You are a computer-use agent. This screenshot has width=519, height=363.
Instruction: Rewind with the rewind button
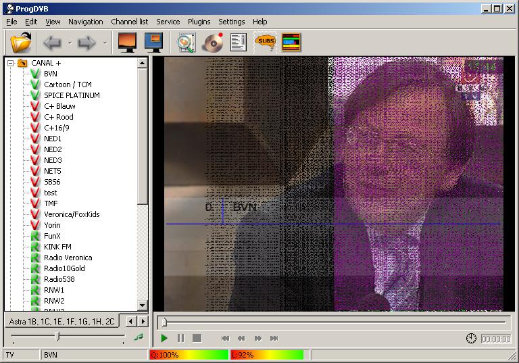tap(242, 339)
